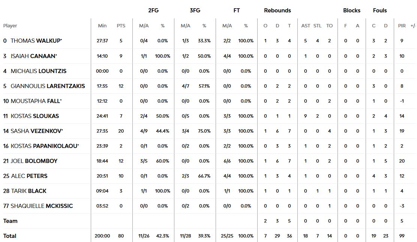Select Sasha Vezenkov's name
Image resolution: width=417 pixels, height=242 pixels.
coord(36,131)
